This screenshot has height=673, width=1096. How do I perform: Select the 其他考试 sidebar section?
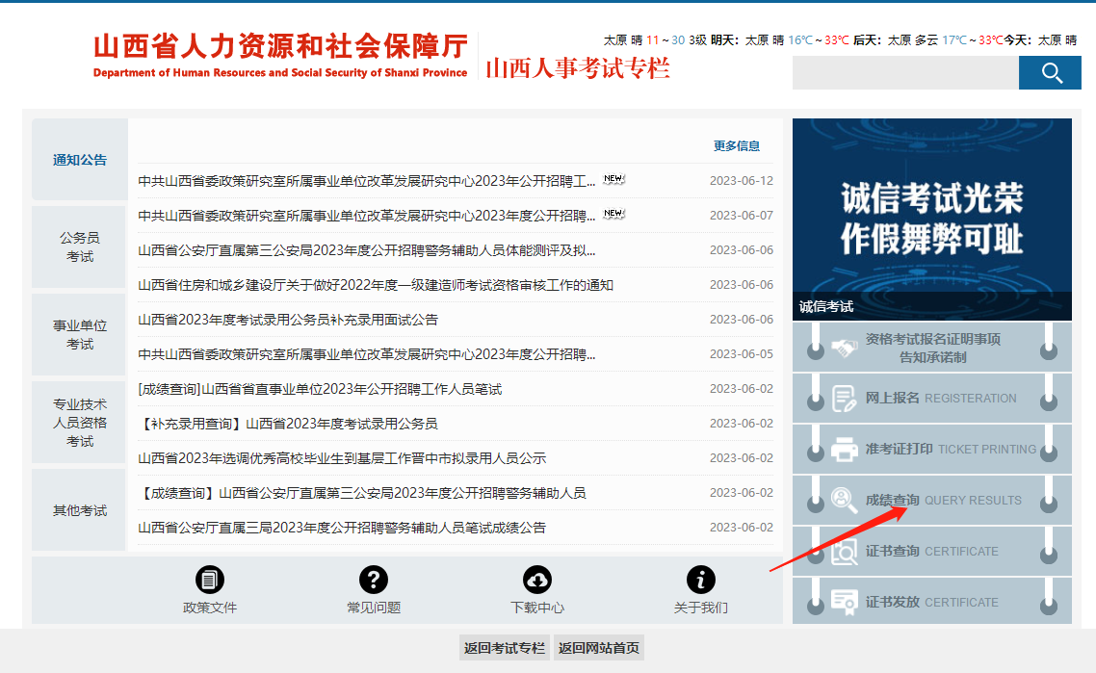pos(78,508)
